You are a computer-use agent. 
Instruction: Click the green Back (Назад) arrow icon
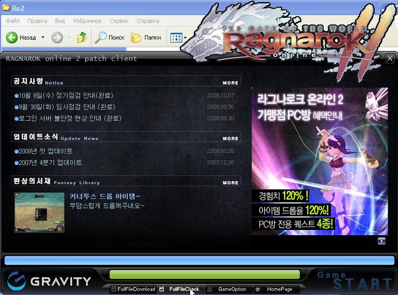pyautogui.click(x=12, y=37)
